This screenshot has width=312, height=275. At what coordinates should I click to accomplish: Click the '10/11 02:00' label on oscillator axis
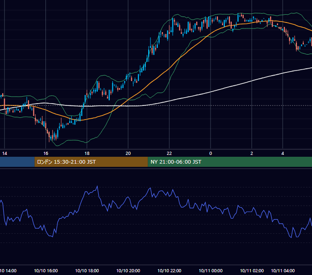[252, 270]
